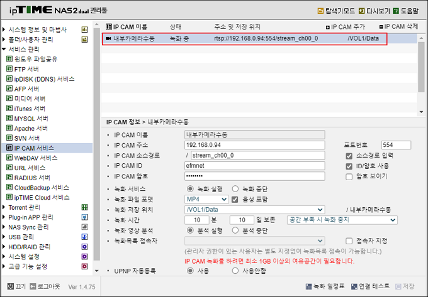428x297 pixels.
Task: Click the NAS Sync 관리 icon
Action: click(84, 227)
